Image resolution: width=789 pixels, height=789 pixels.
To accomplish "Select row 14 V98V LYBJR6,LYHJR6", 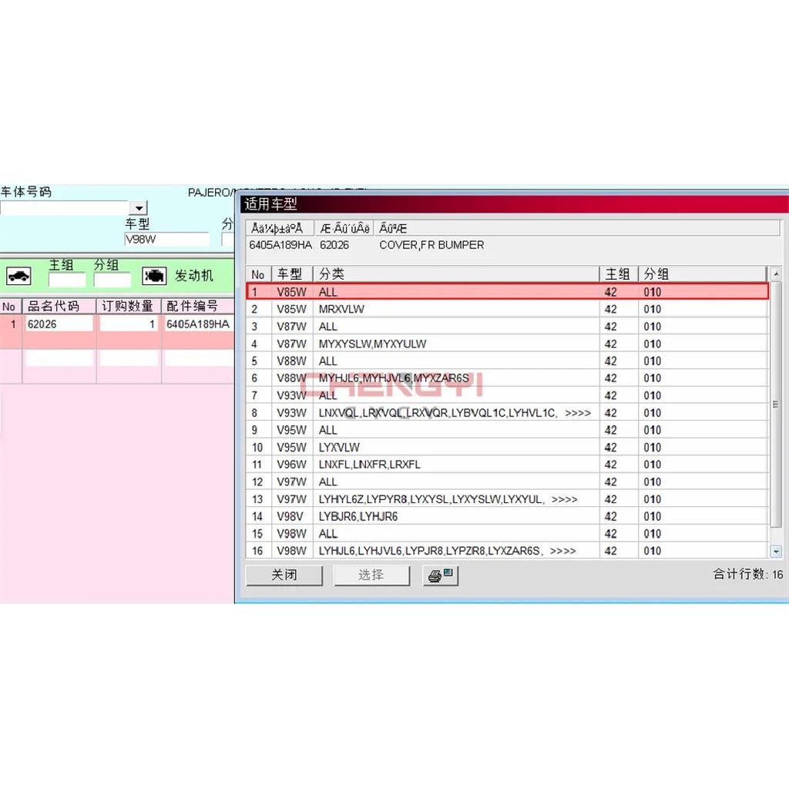I will tap(507, 516).
